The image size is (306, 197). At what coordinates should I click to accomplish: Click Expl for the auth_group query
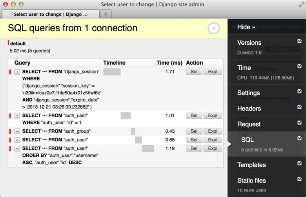pos(213,131)
